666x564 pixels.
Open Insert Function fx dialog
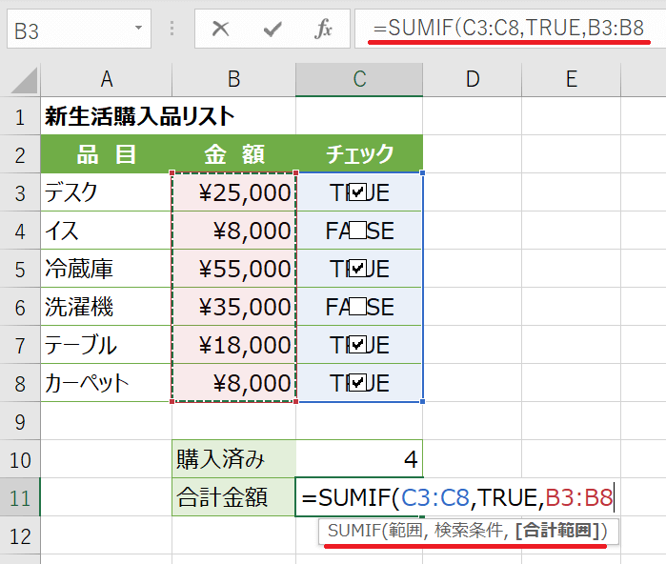324,30
